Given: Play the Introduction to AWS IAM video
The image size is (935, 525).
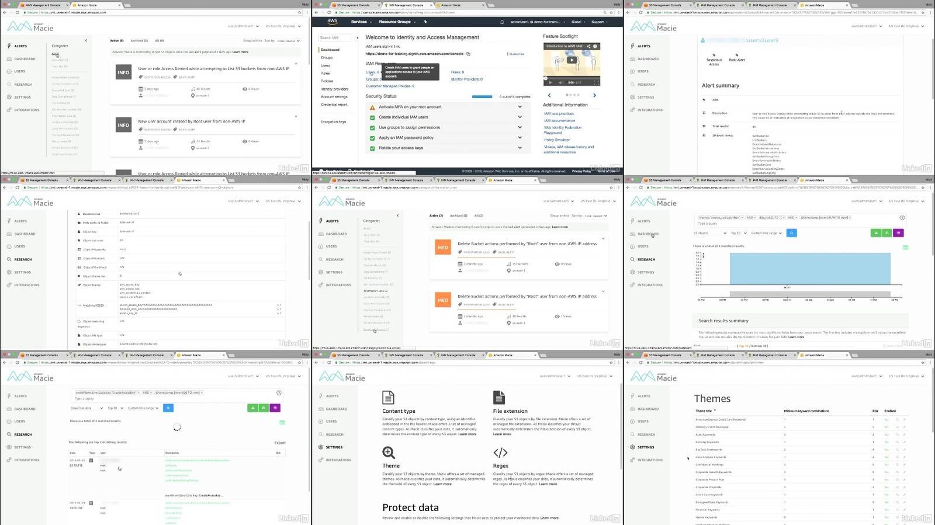Looking at the screenshot, I should click(572, 60).
